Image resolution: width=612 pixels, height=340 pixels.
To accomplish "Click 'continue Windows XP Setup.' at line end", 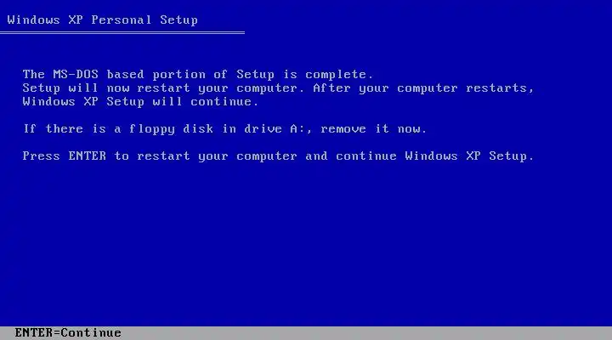I will pyautogui.click(x=434, y=156).
